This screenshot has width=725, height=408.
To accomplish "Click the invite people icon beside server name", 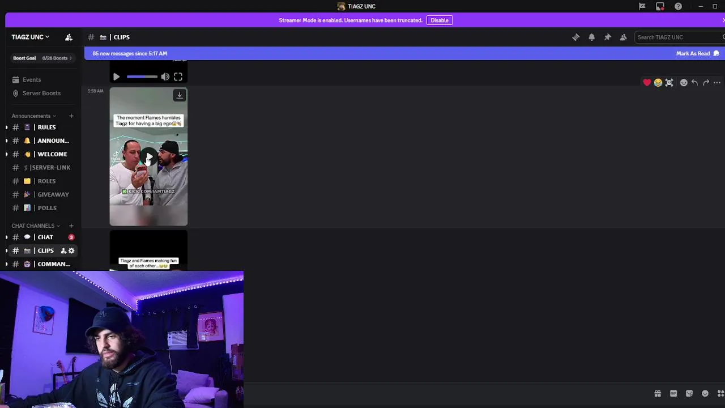I will (69, 37).
